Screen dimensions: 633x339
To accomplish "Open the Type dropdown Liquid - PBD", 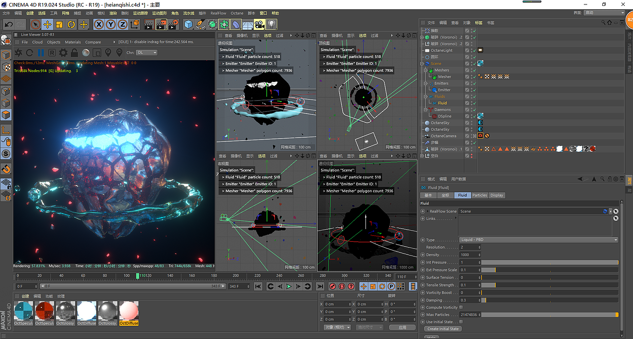I will coord(539,240).
